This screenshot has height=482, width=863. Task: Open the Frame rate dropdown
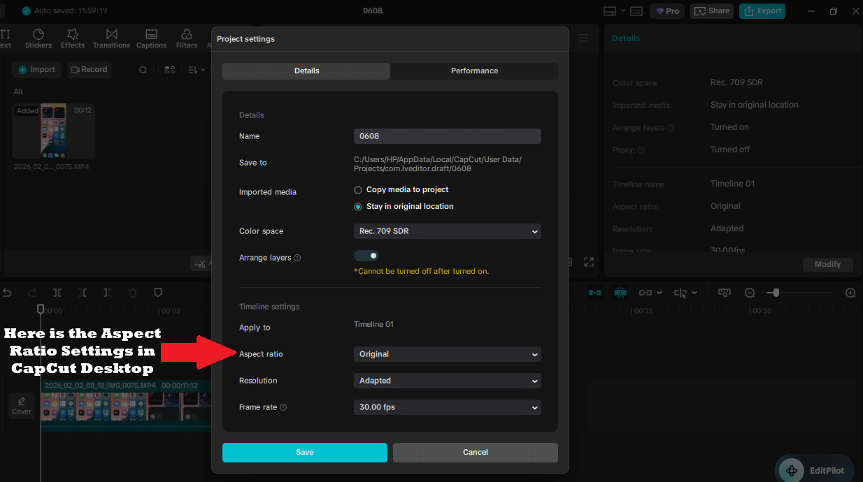pos(448,407)
